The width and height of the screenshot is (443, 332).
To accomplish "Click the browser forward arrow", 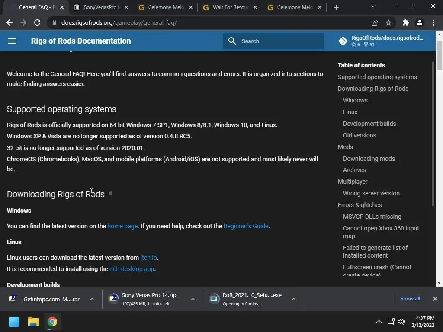I will [x=23, y=22].
